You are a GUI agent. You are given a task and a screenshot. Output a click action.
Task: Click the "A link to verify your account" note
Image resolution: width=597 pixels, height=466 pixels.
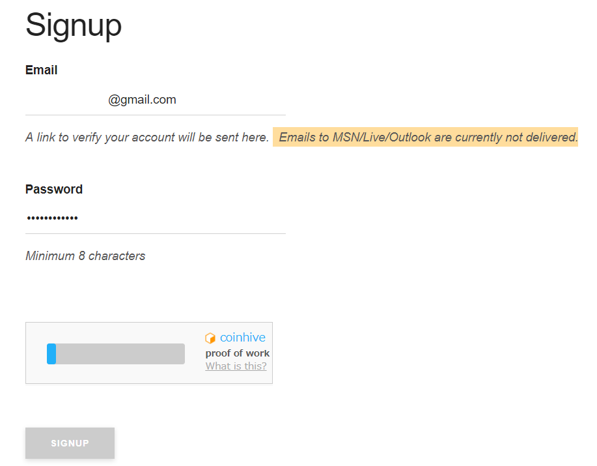point(147,138)
